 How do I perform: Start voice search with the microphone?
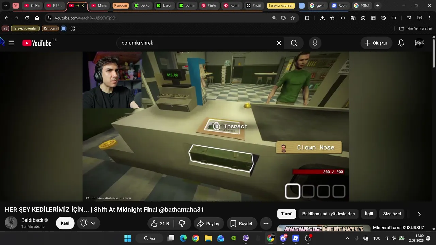point(315,43)
